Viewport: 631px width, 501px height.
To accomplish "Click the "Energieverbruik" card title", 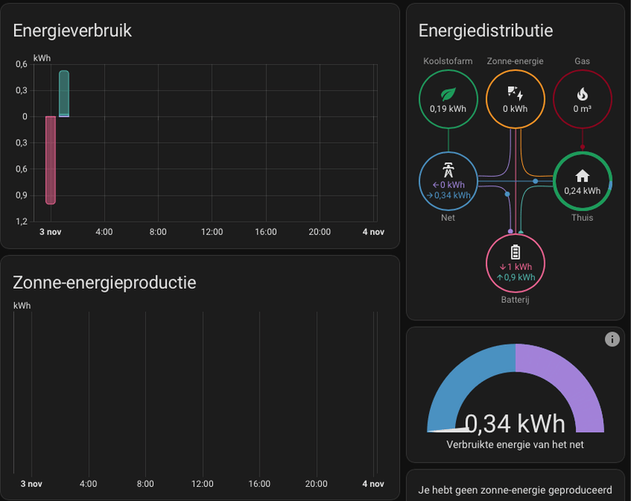I will [x=73, y=31].
